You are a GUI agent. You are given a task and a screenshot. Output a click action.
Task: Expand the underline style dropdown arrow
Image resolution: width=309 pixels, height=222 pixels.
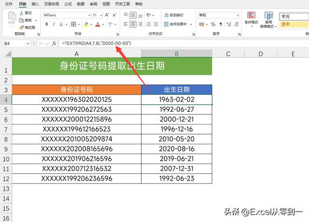67,25
